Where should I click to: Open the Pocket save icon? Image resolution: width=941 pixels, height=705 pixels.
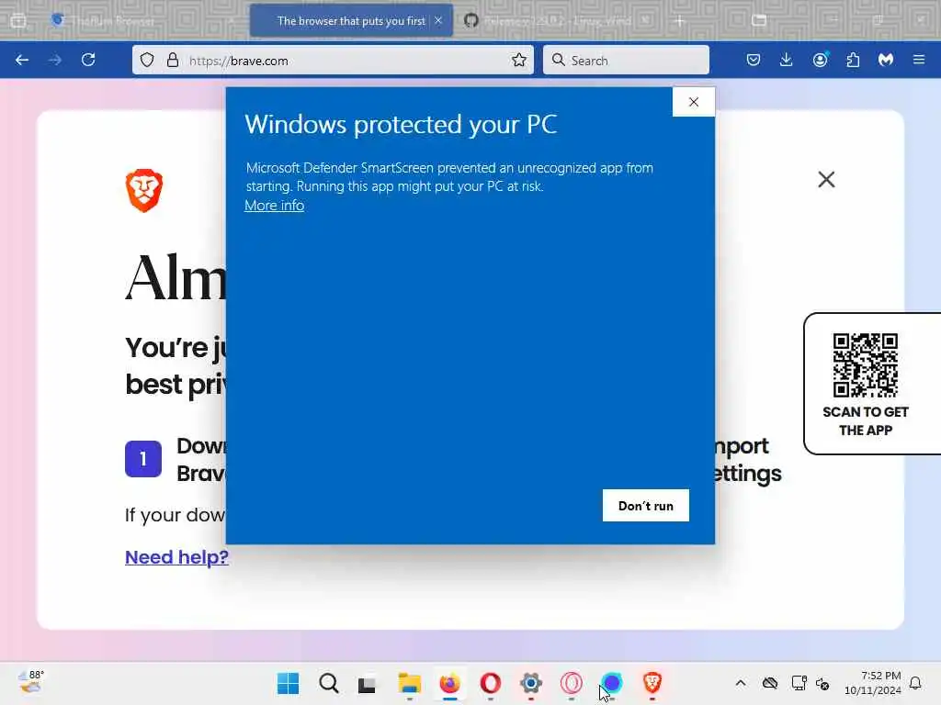point(754,60)
